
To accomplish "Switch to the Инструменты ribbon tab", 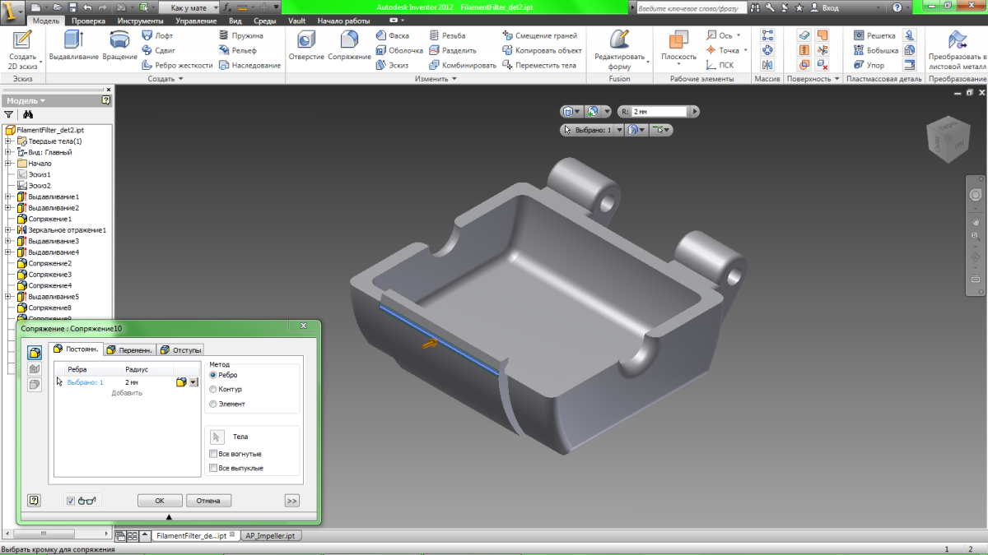I will tap(139, 21).
